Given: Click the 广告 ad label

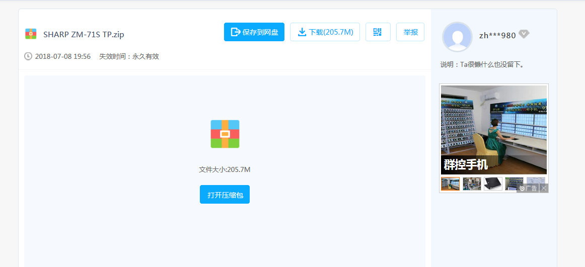Looking at the screenshot, I should coord(529,189).
